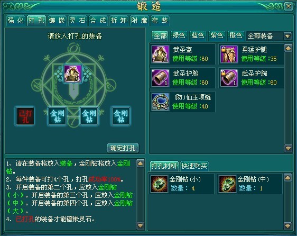Select the 武圣盔 helmet icon in equipment list
297x236 pixels.
click(160, 55)
